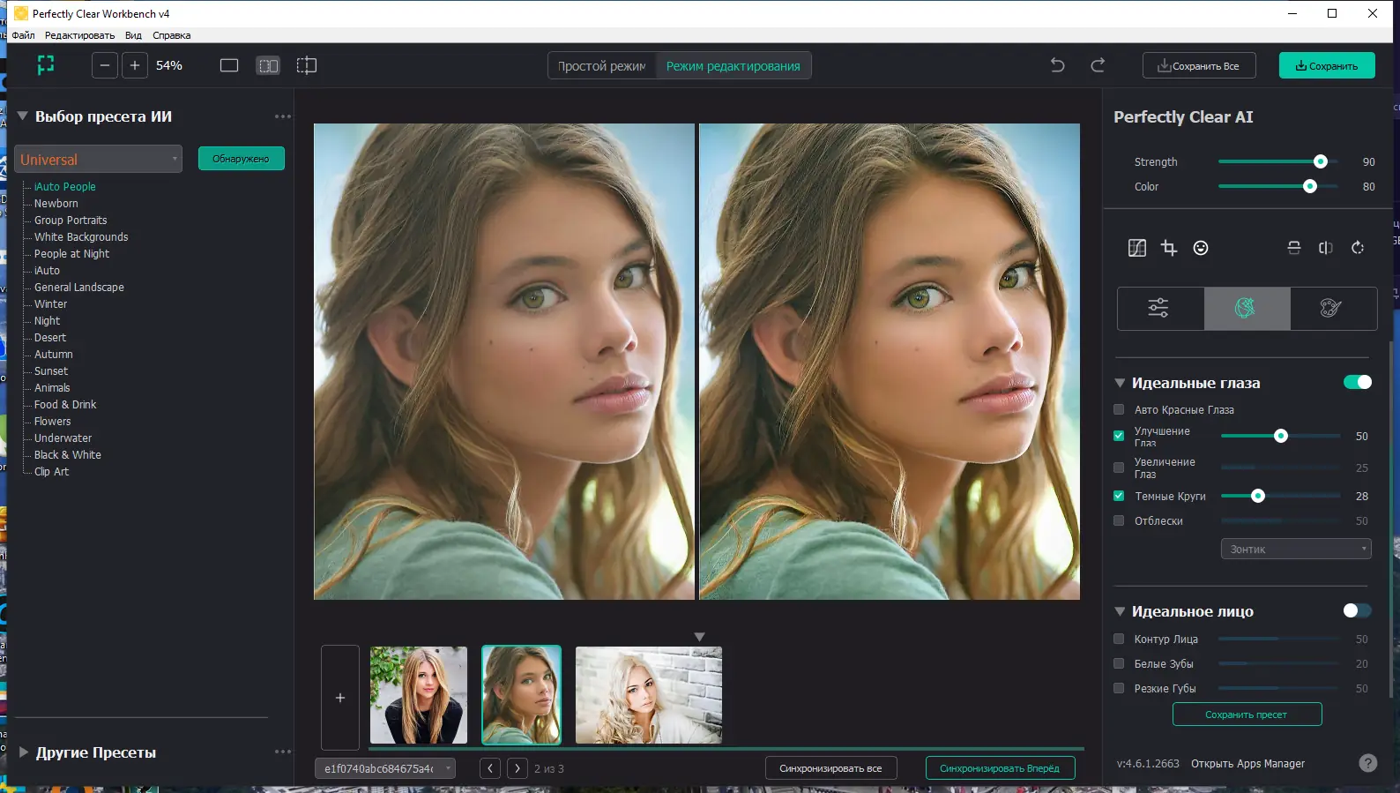The height and width of the screenshot is (793, 1400).
Task: Collapse Выбор пресета ИИ section
Action: 23,116
